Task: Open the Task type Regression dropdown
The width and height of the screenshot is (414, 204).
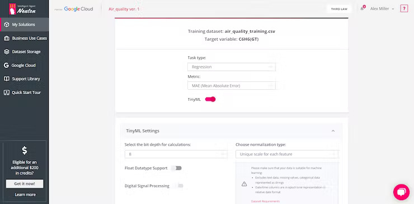Action: point(231,67)
